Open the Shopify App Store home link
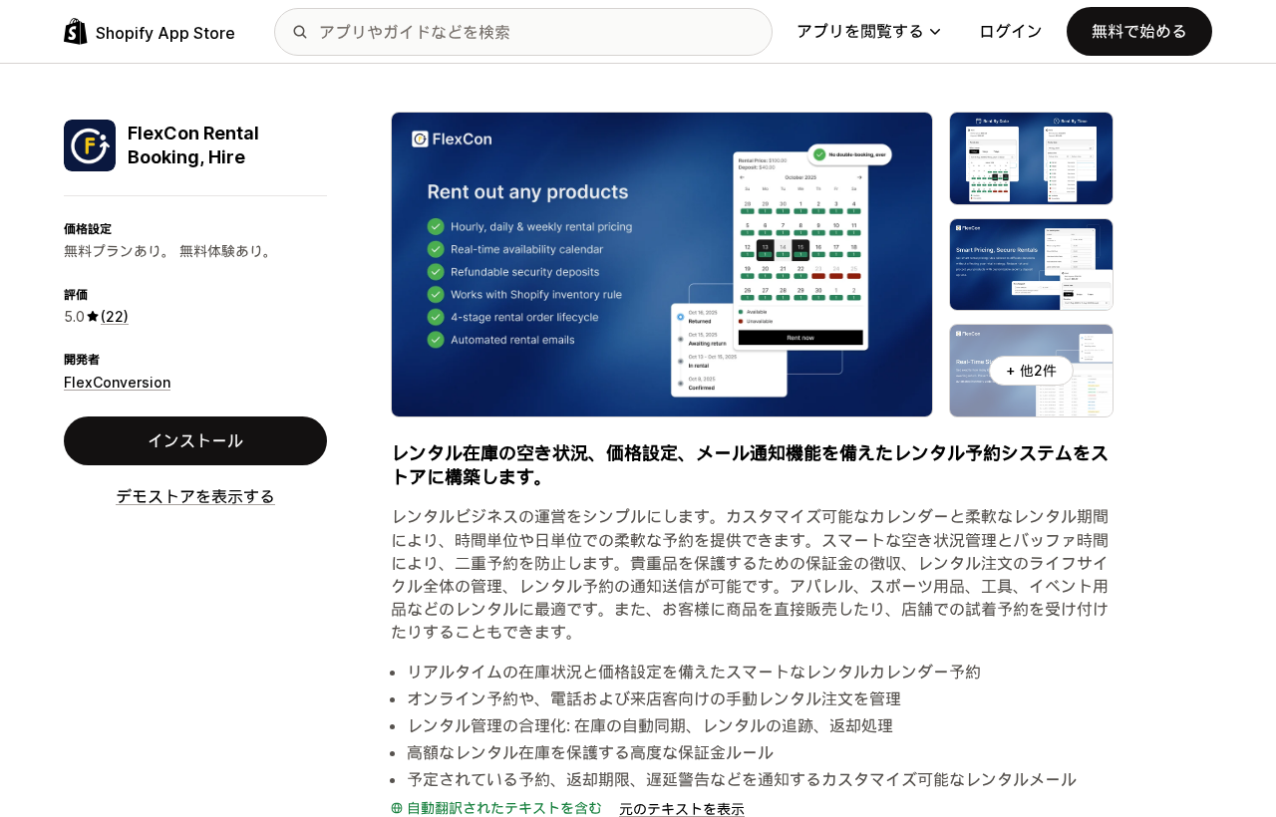Viewport: 1276px width, 817px height. [x=150, y=32]
